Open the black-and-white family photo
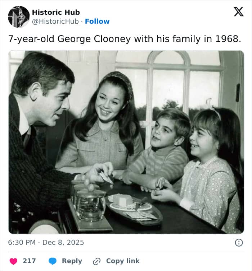 coord(126,142)
